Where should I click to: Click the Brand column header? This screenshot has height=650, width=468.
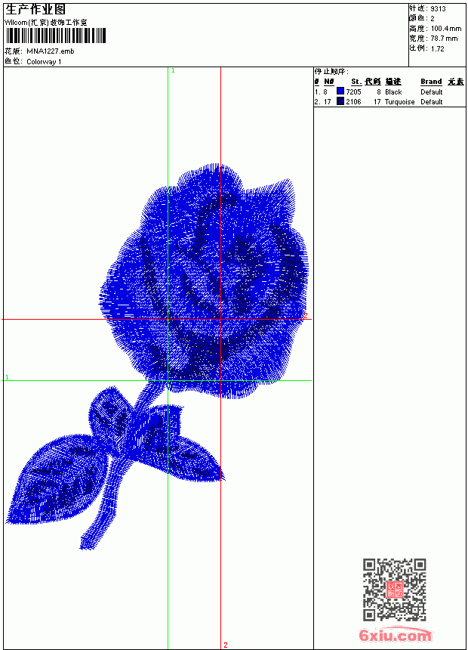[431, 82]
